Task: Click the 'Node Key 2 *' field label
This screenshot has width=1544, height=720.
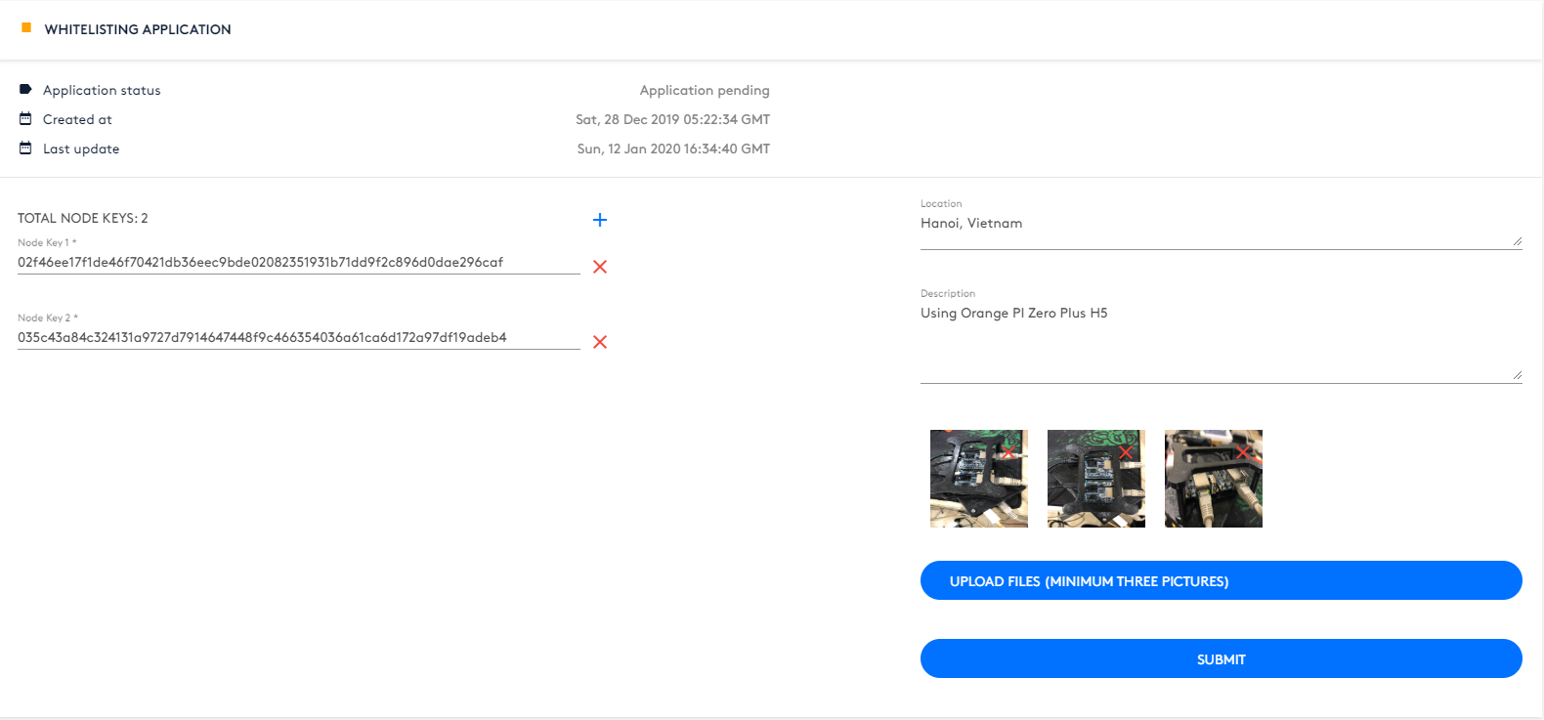Action: click(x=48, y=318)
